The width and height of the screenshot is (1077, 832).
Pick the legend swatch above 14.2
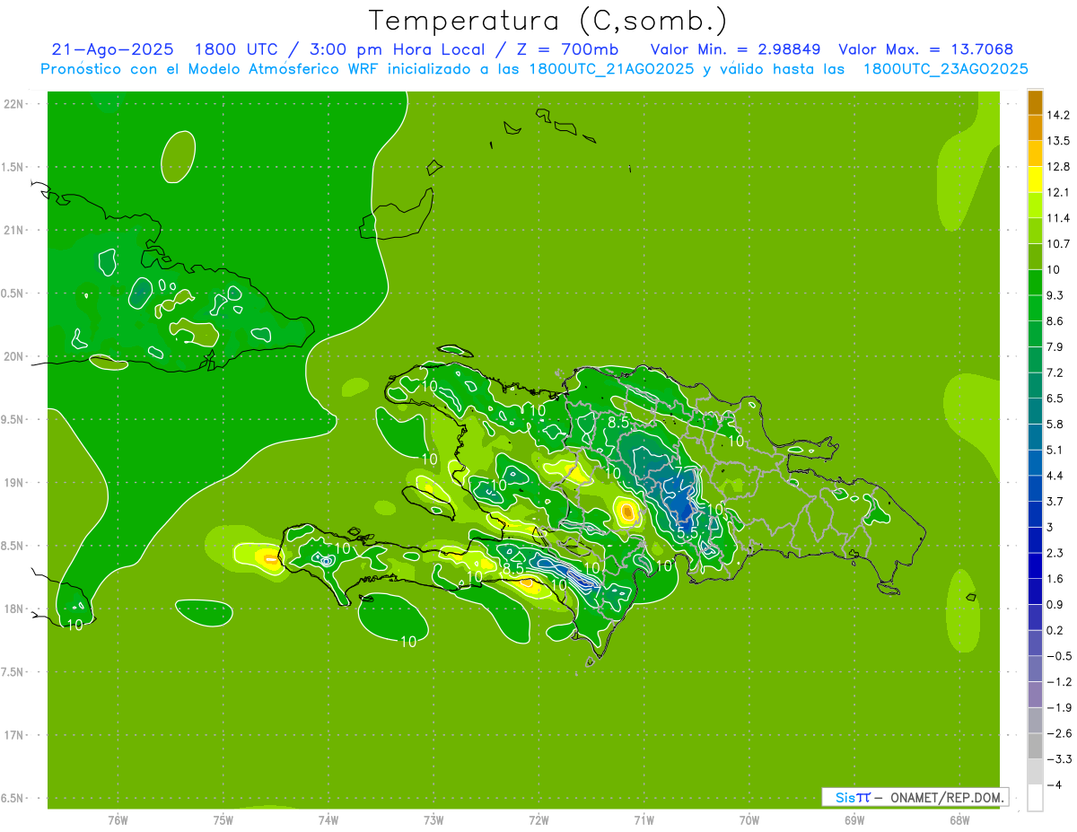tap(1035, 102)
